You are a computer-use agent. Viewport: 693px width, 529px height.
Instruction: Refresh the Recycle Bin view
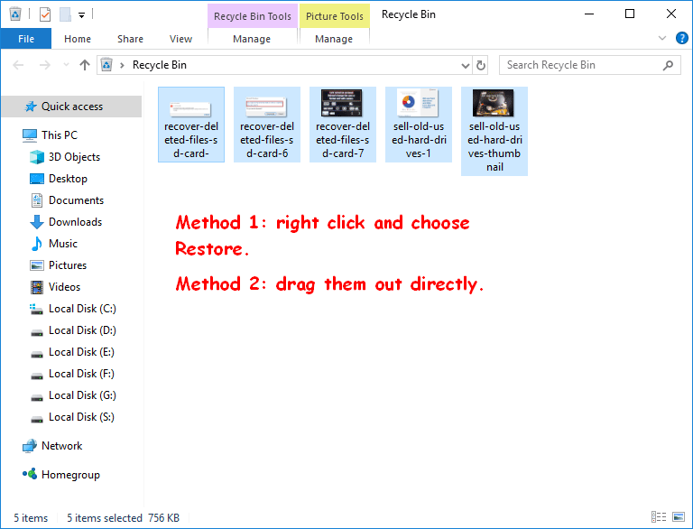click(481, 66)
